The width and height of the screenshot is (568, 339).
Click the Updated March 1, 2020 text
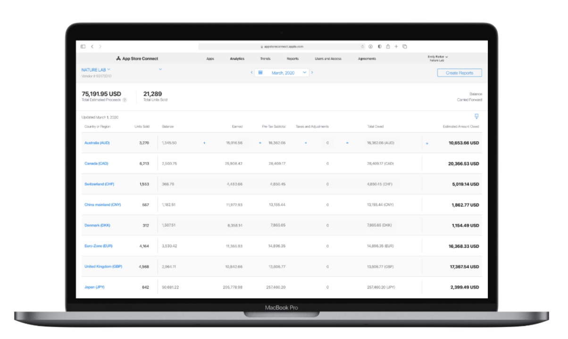click(x=100, y=117)
